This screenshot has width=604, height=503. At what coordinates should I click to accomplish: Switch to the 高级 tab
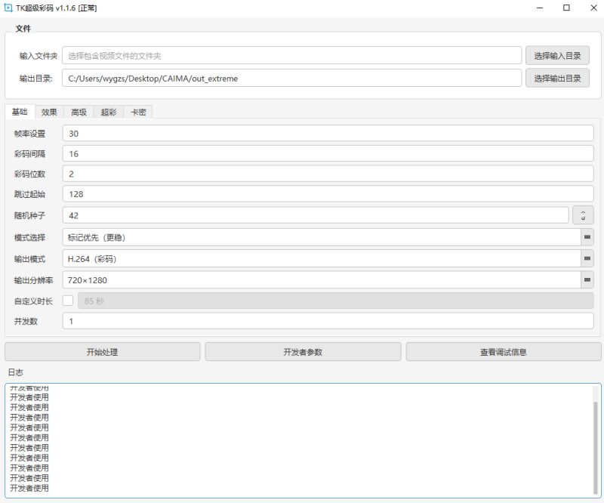coord(79,113)
